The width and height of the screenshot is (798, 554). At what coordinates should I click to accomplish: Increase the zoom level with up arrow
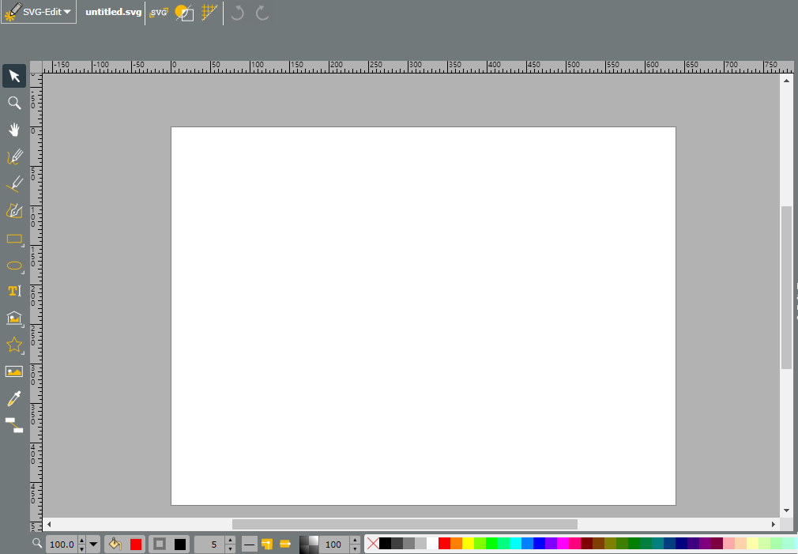point(81,541)
